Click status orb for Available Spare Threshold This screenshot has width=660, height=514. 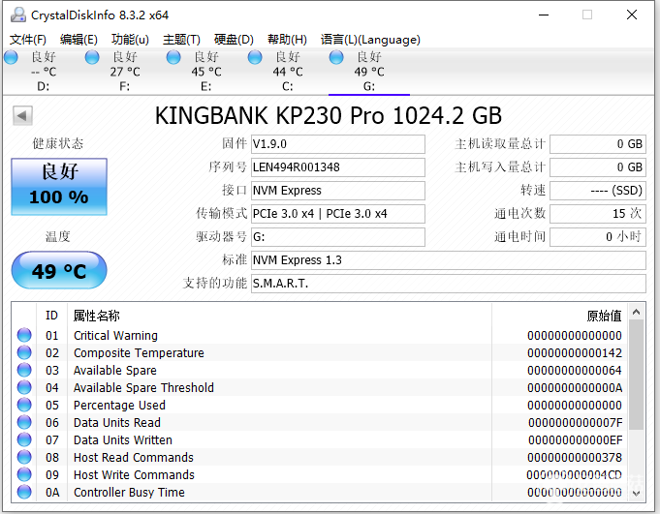pos(24,387)
